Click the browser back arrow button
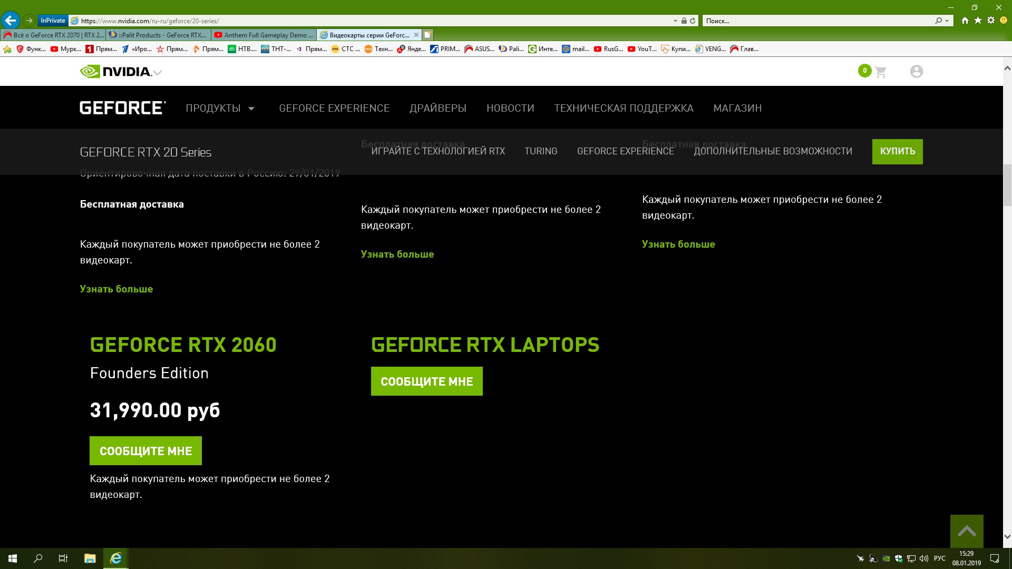This screenshot has width=1012, height=569. point(11,21)
